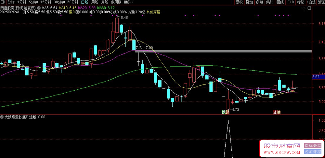This screenshot has width=325, height=158.
Task: Add stock via +自选 button
Action: 311,2
